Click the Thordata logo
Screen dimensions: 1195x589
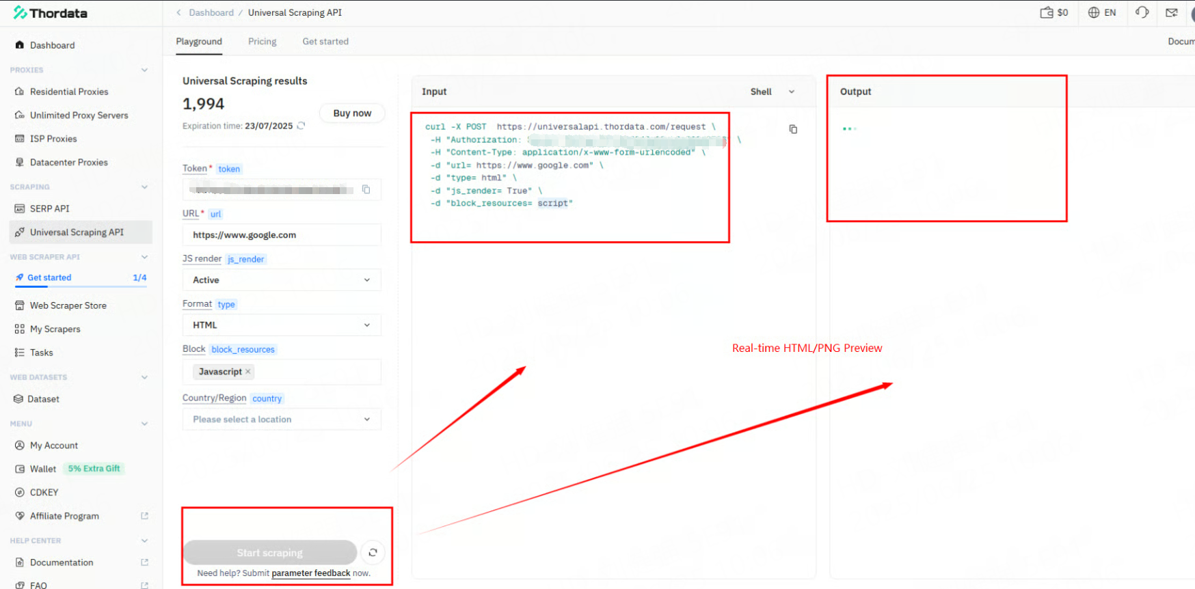[x=50, y=13]
